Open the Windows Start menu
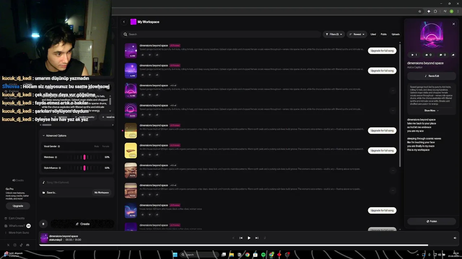This screenshot has width=462, height=259. pos(175,255)
